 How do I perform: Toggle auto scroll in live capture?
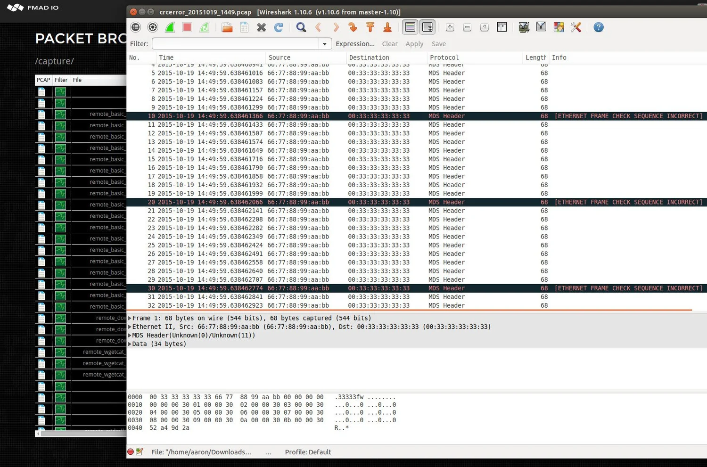[427, 27]
